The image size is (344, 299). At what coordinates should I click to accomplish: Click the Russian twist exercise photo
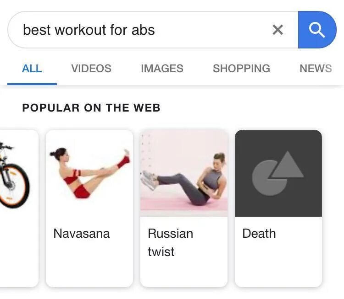[x=184, y=173]
